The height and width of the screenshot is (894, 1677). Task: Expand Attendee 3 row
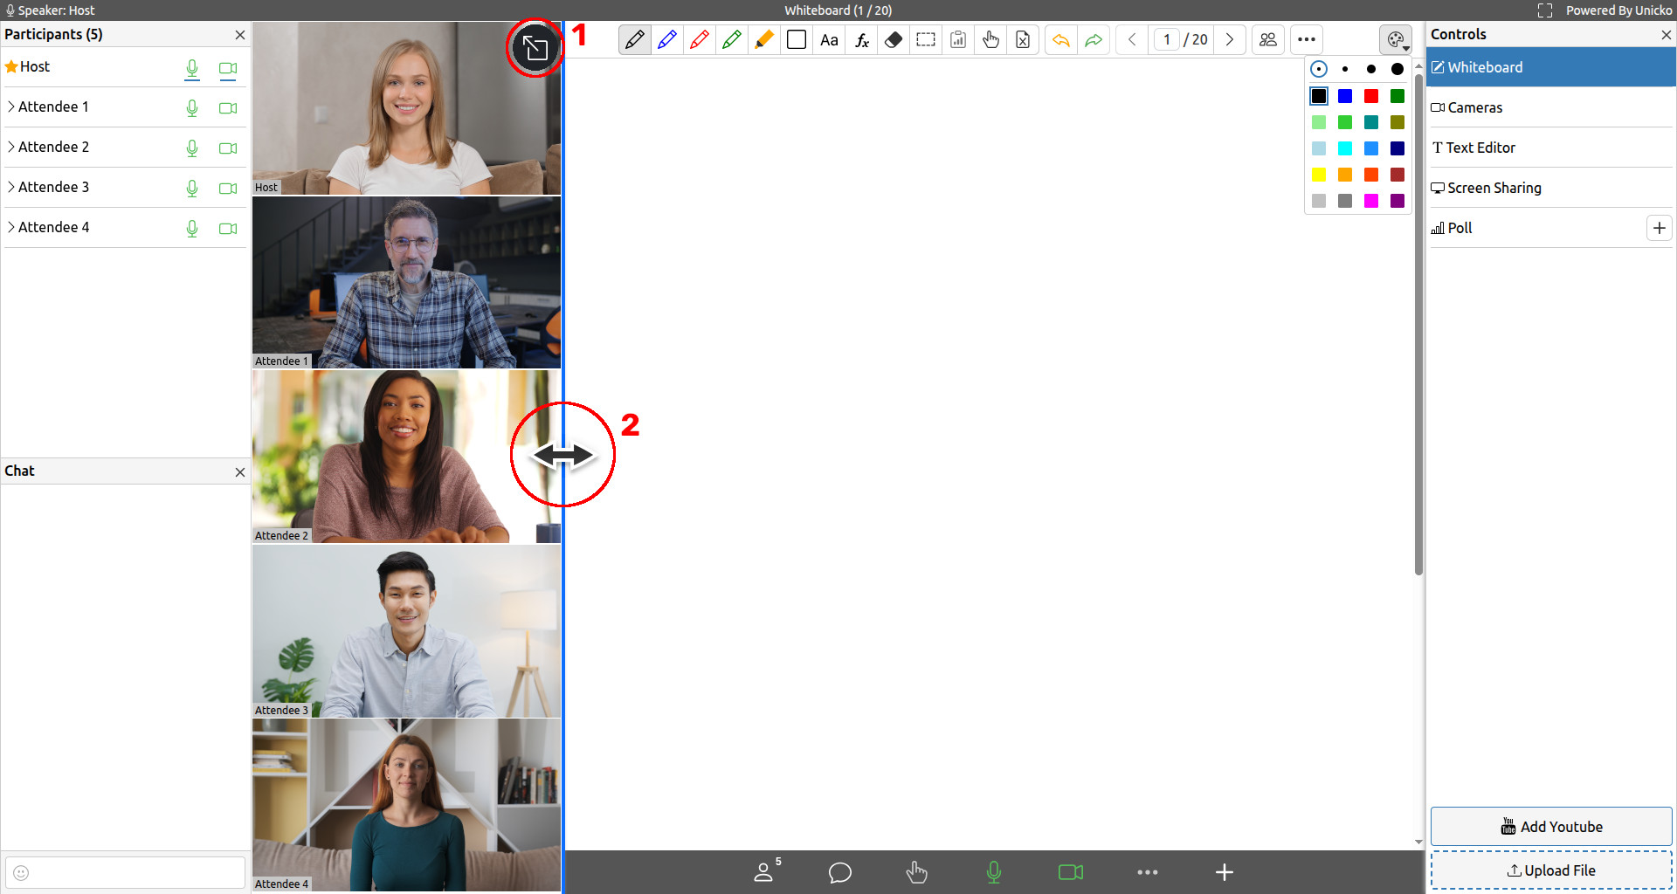[x=11, y=187]
